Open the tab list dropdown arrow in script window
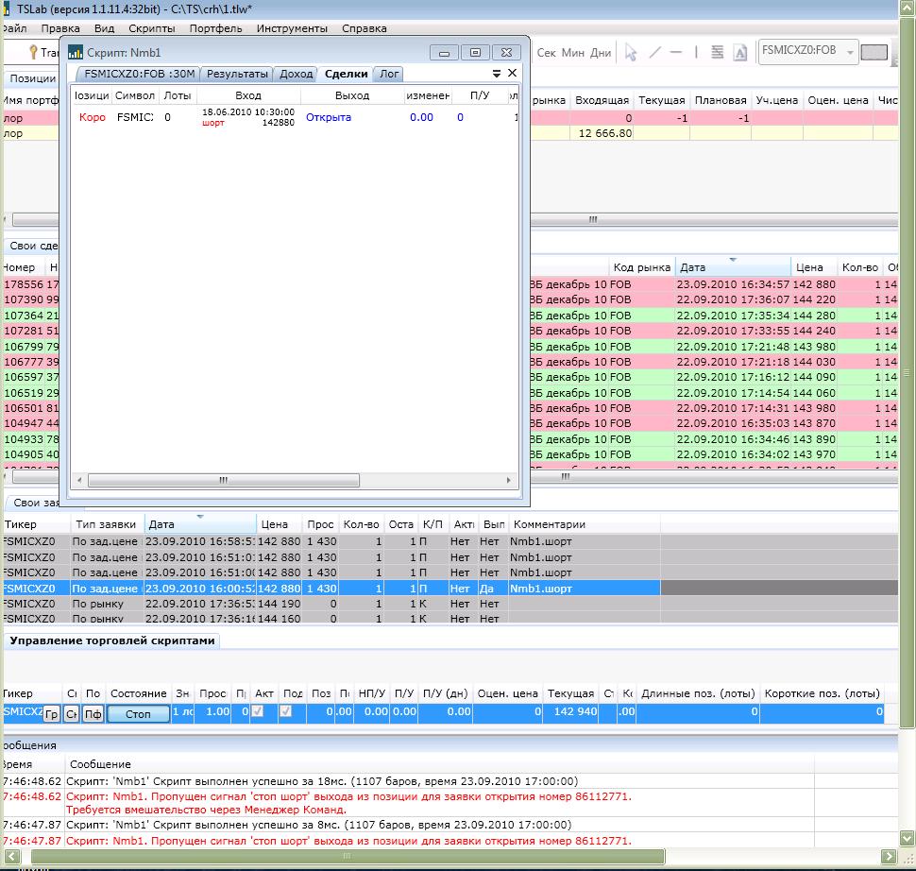This screenshot has height=871, width=916. pyautogui.click(x=497, y=74)
